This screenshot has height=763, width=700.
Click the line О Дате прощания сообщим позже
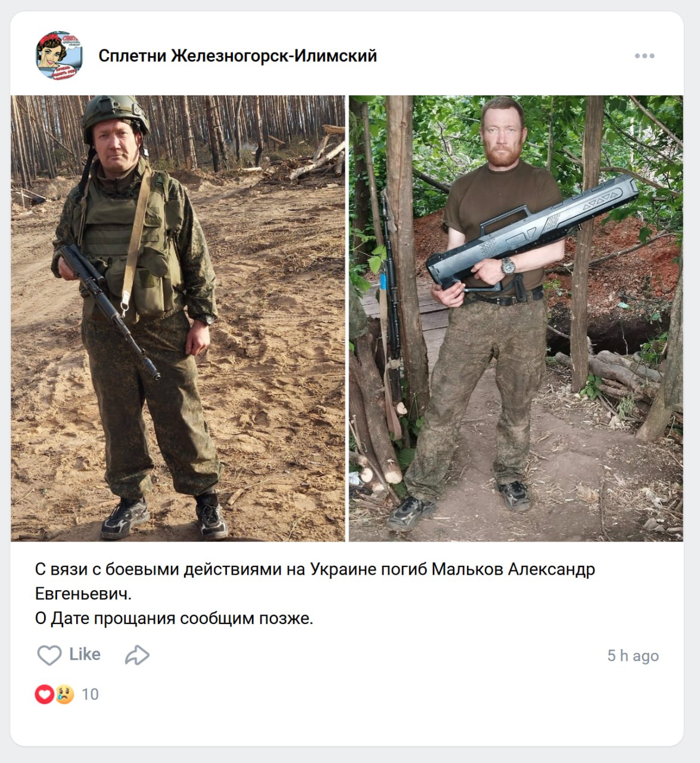174,619
